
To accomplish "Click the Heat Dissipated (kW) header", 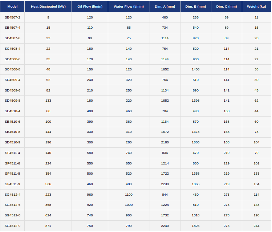I will (x=48, y=7).
